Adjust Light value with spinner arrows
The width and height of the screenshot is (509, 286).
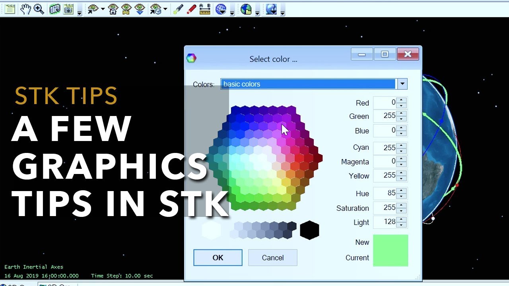[x=402, y=222]
